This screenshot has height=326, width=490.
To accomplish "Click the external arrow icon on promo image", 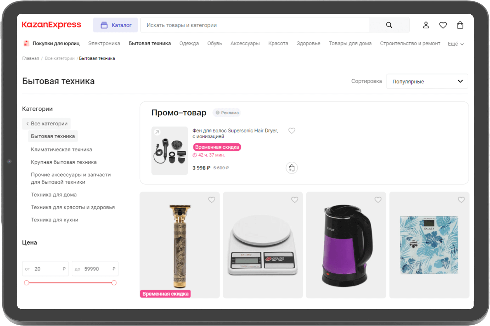I will pyautogui.click(x=157, y=132).
